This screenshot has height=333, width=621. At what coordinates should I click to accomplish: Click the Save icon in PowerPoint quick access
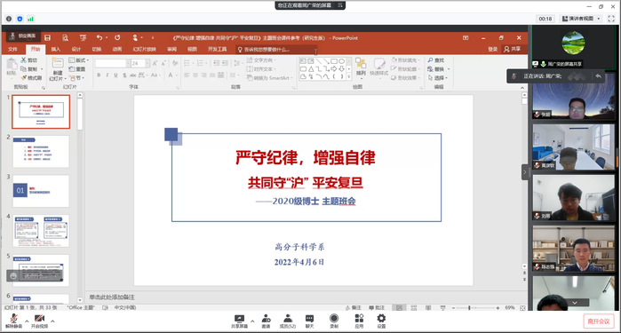[x=47, y=37]
